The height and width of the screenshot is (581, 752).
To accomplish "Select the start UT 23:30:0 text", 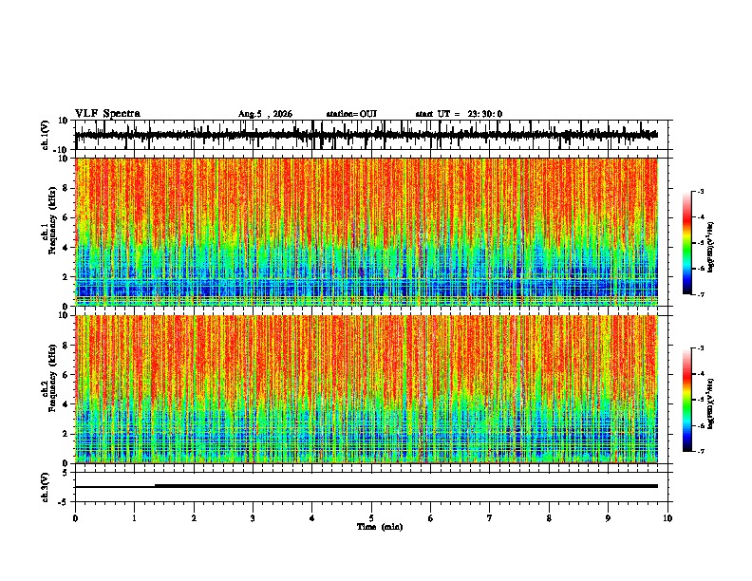I will pyautogui.click(x=459, y=114).
